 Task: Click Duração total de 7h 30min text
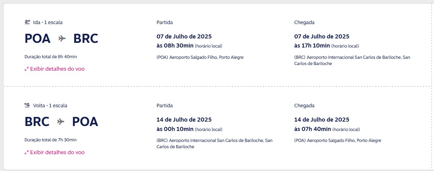(51, 140)
